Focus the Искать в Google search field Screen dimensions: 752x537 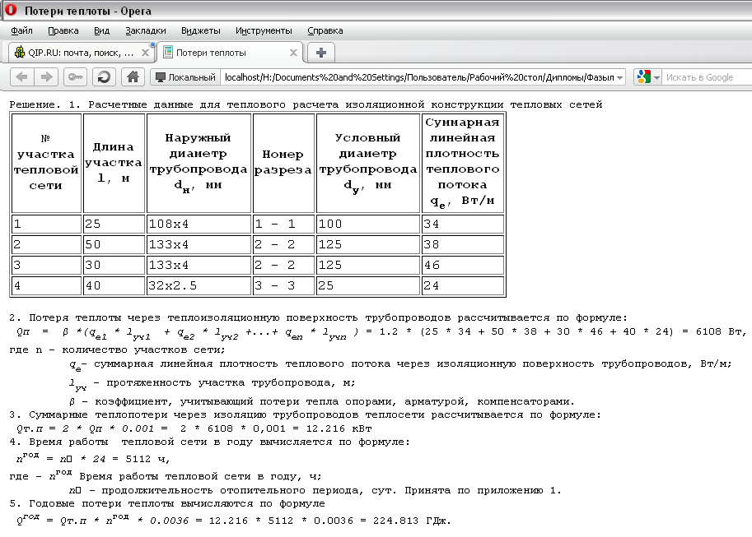click(x=707, y=77)
